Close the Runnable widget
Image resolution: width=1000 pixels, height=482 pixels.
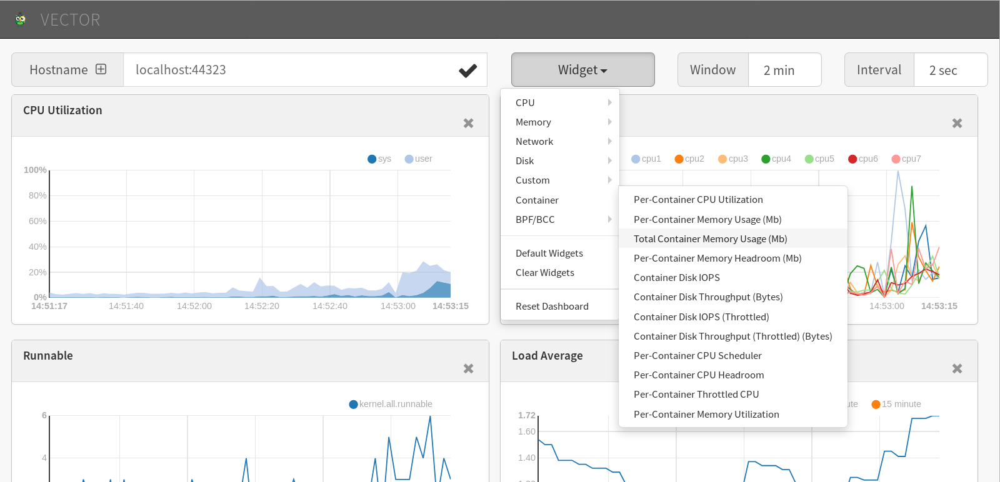[x=468, y=369]
